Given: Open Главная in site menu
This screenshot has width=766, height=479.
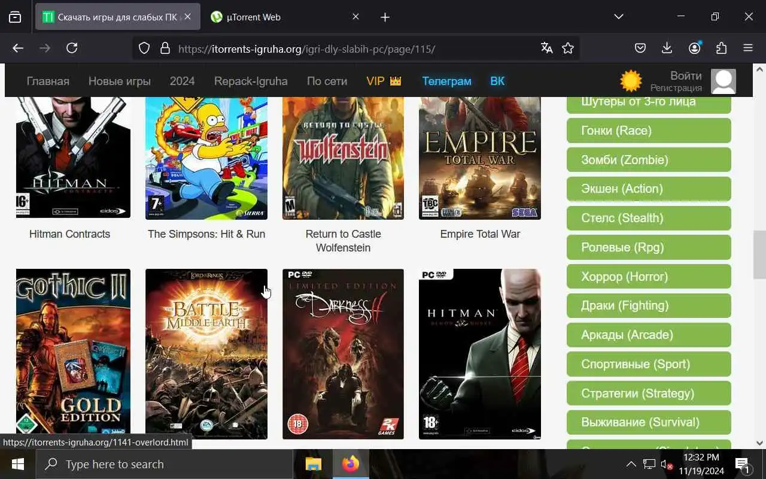Looking at the screenshot, I should tap(48, 81).
